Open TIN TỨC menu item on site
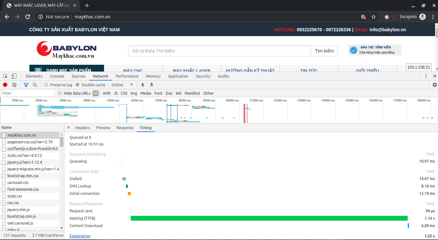Image resolution: width=438 pixels, height=240 pixels. point(309,70)
